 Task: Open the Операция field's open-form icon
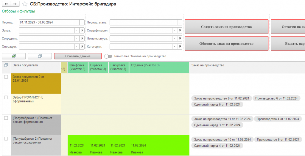tap(82, 47)
